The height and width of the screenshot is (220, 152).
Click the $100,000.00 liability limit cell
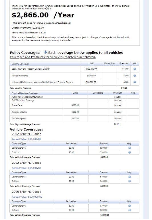(91, 69)
